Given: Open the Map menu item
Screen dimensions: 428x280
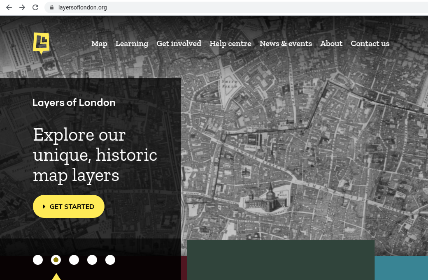Looking at the screenshot, I should click(x=99, y=44).
